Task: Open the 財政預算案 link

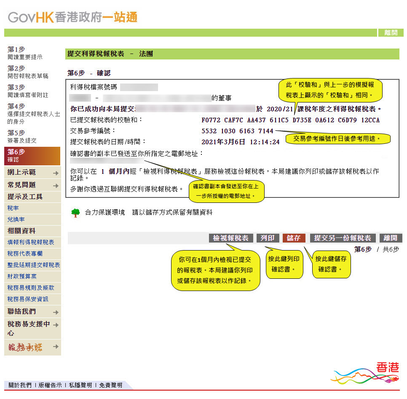Action: click(x=22, y=276)
